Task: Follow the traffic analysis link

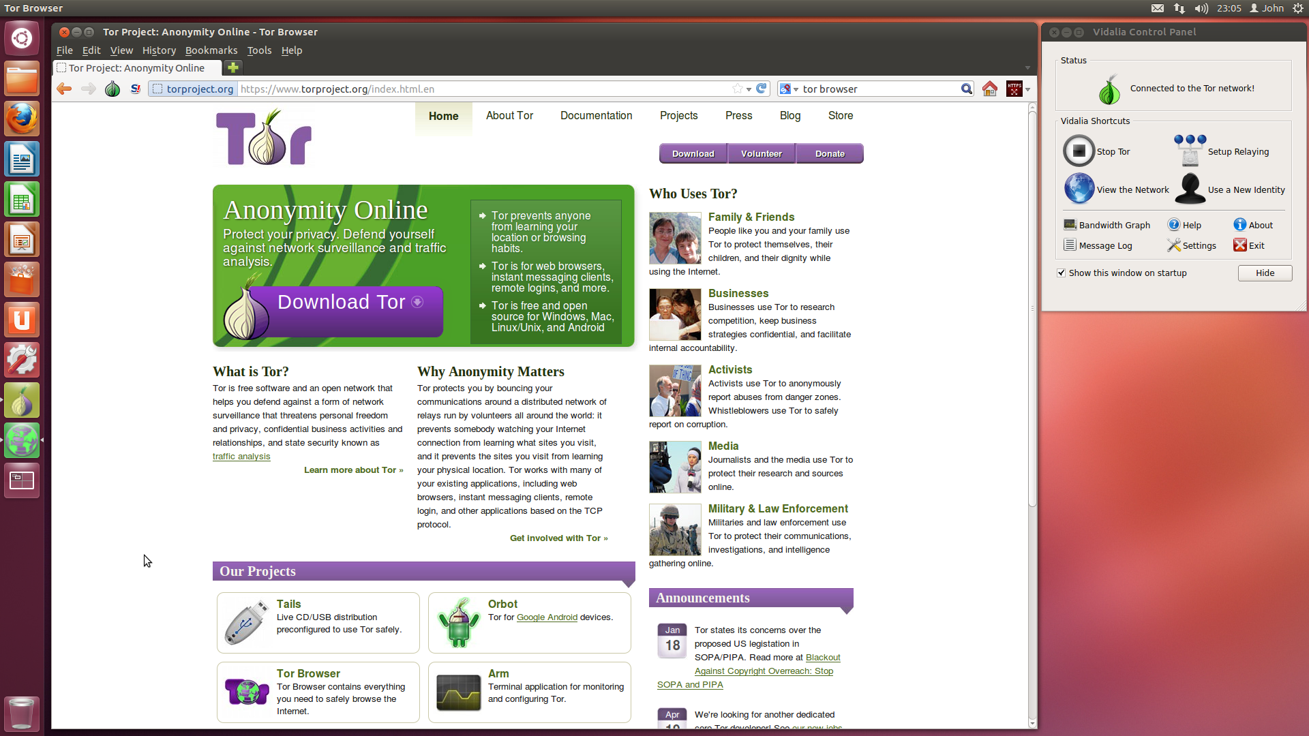Action: 241,456
